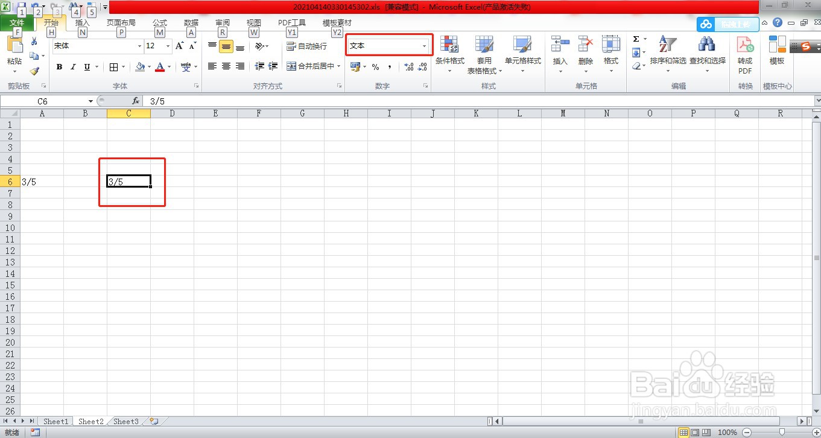Toggle Align Text Left

point(212,66)
